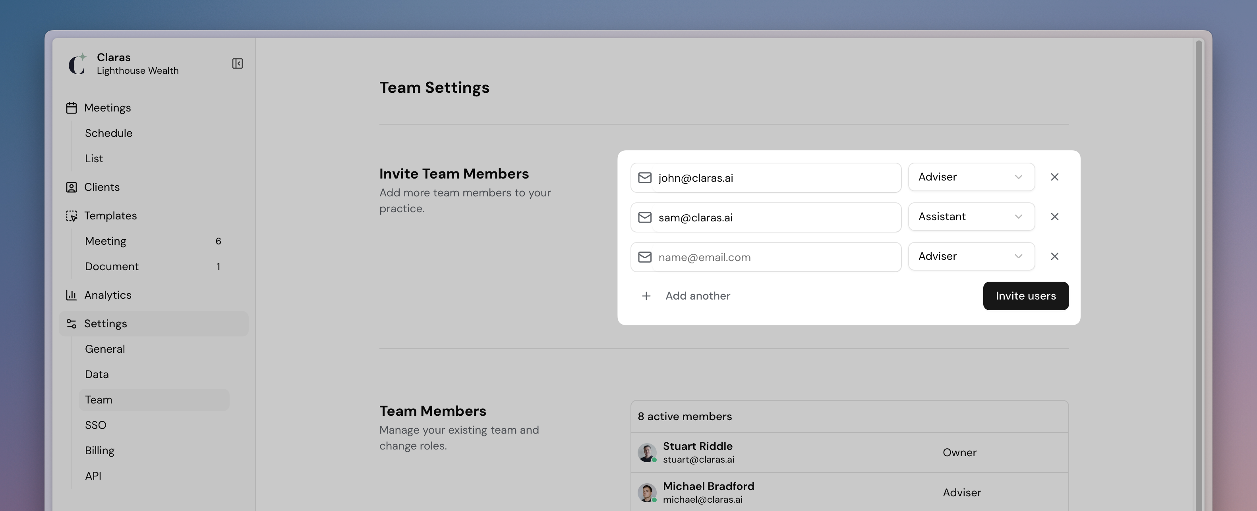This screenshot has width=1257, height=511.
Task: Click the Clients contact icon
Action: pyautogui.click(x=71, y=187)
